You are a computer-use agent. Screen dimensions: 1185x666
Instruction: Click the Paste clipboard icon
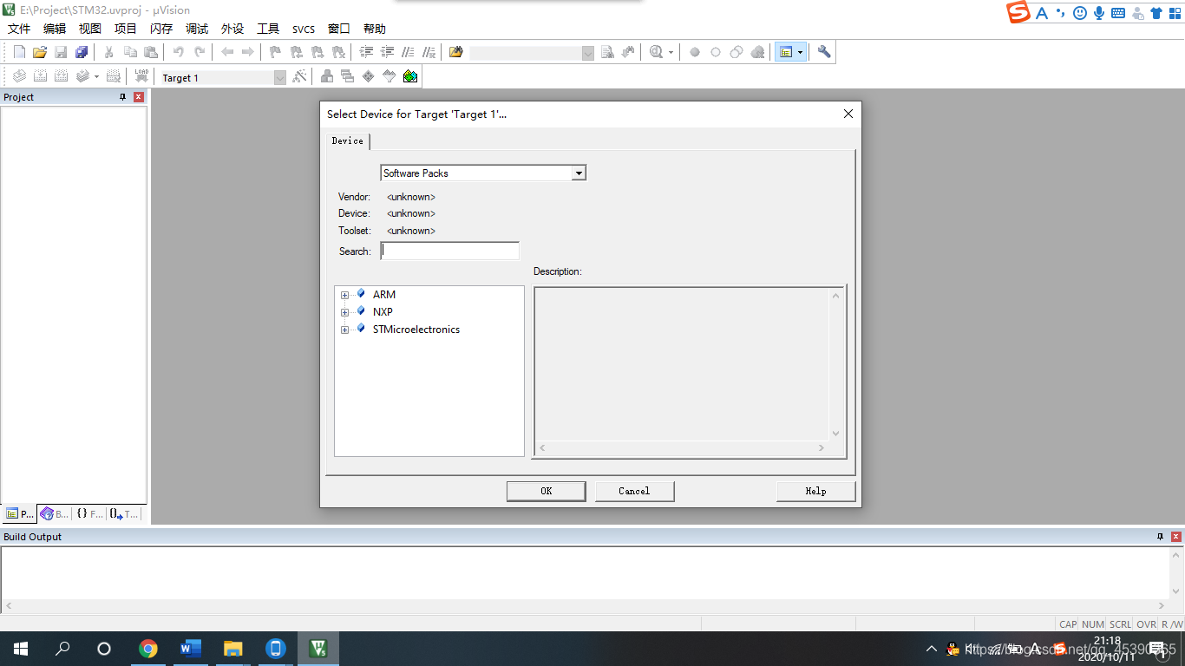151,52
